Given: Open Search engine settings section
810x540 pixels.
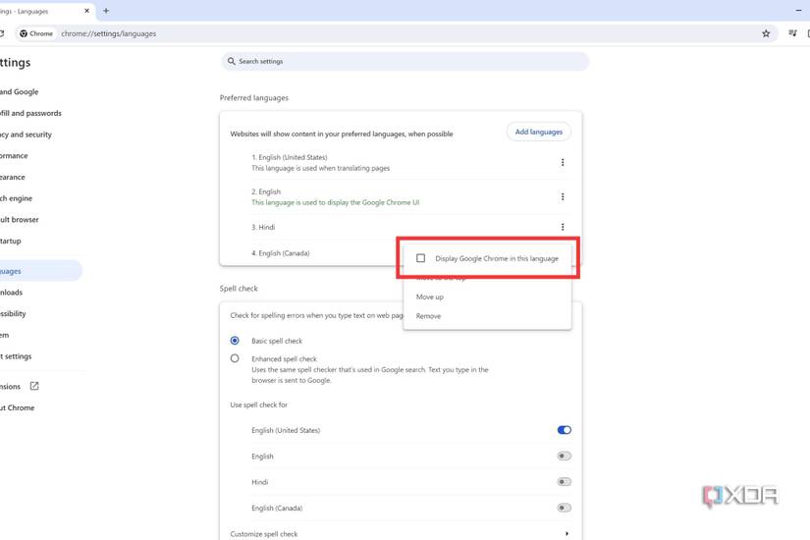Looking at the screenshot, I should 16,198.
